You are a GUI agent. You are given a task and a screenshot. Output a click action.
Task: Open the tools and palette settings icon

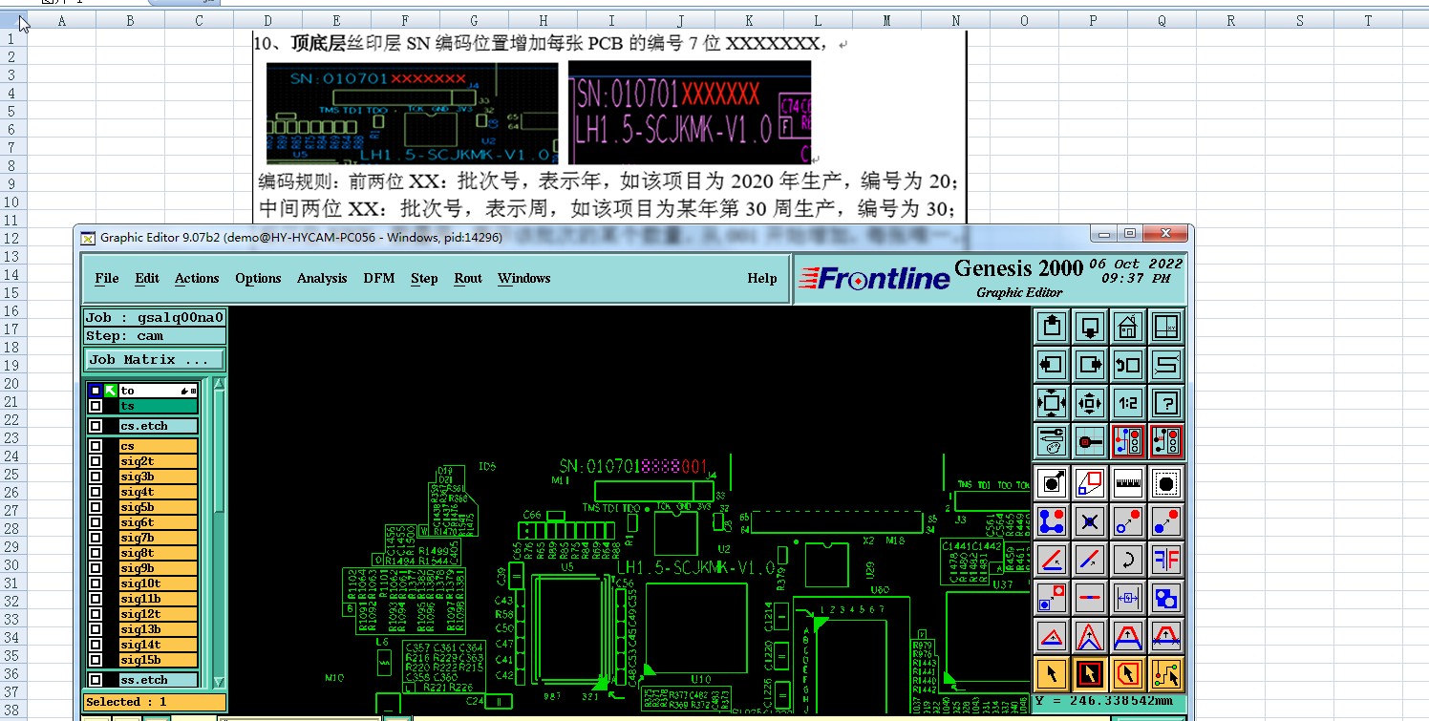(x=1052, y=441)
